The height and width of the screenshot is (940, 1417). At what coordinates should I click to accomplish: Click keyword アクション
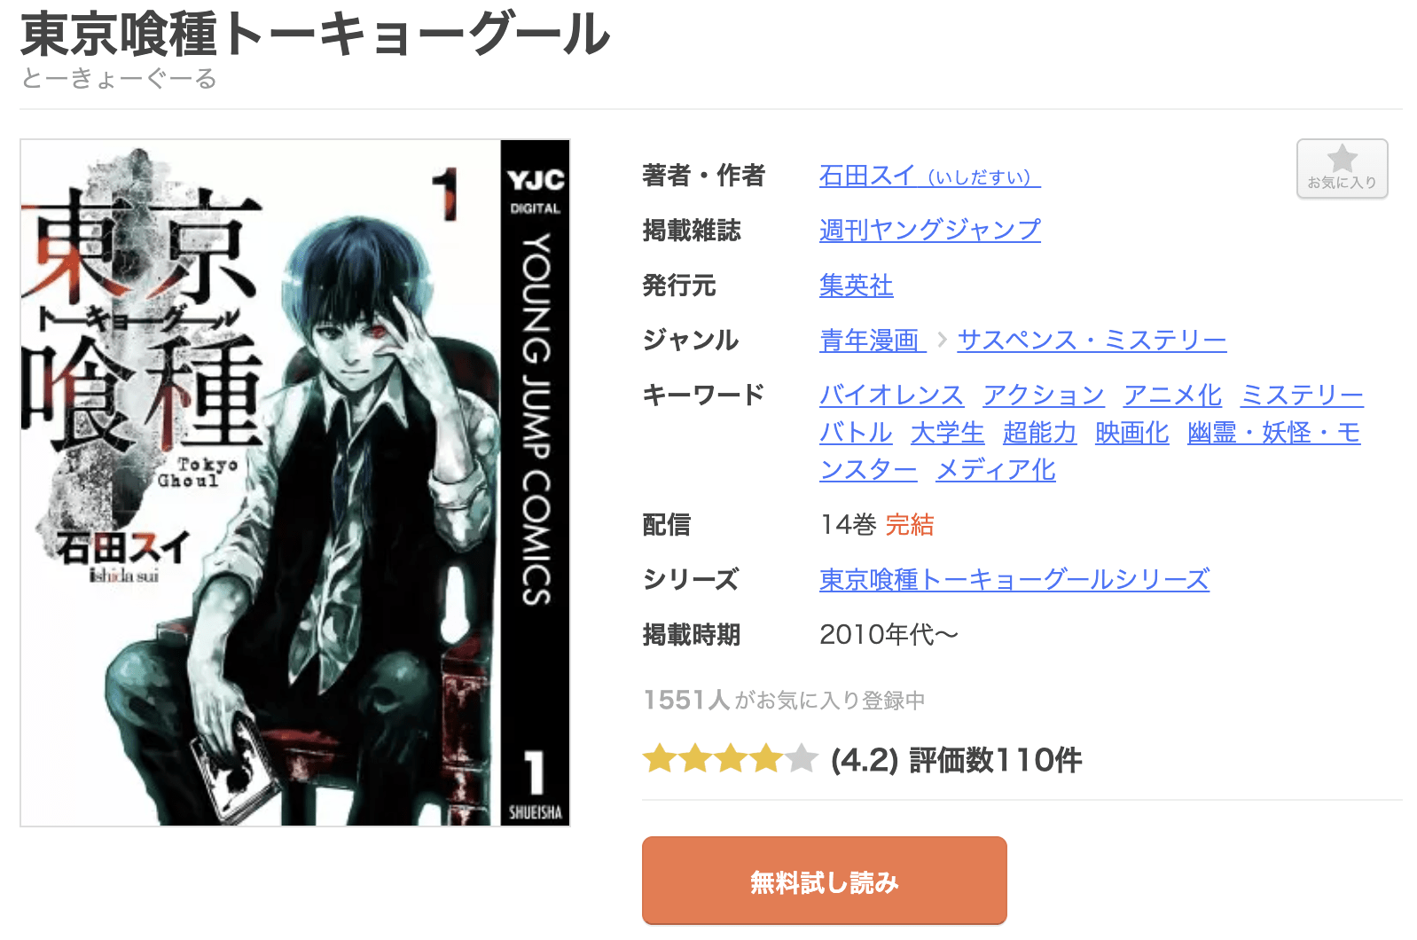1044,395
